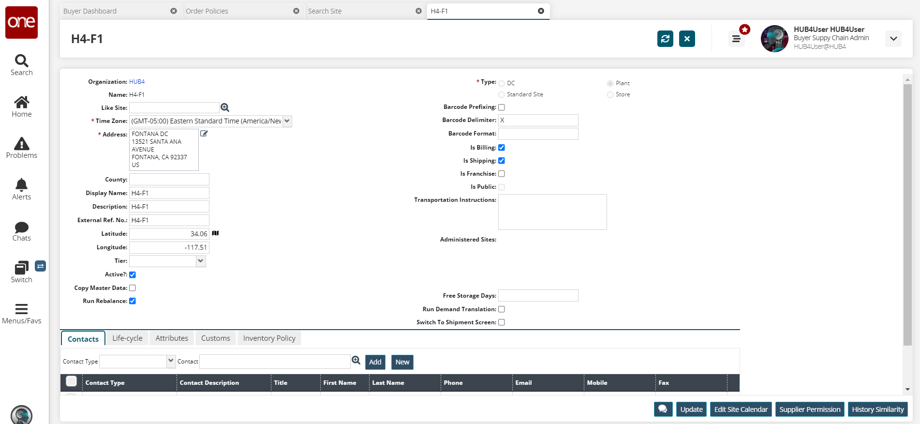Open the Chats bubble icon

(21, 227)
